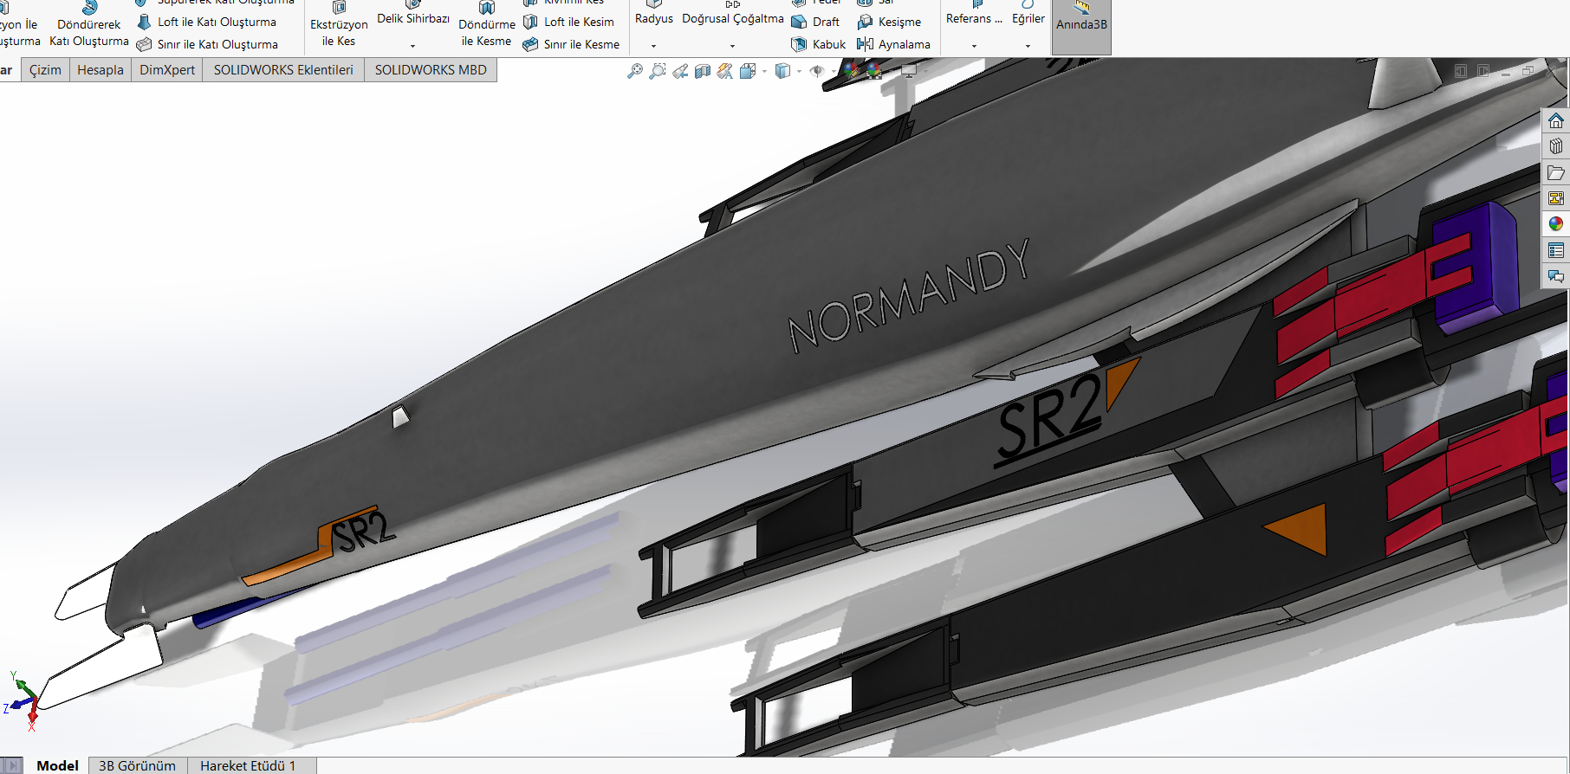This screenshot has width=1570, height=774.
Task: Open the Hesapla tab
Action: click(101, 70)
